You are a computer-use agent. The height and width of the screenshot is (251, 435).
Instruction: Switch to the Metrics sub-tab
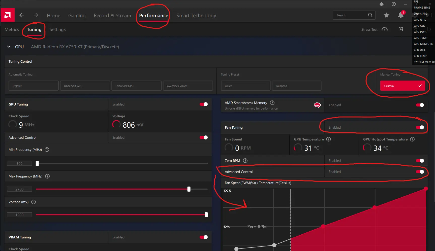[12, 29]
